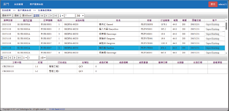Click the 結帳單號 column header

coord(218,62)
